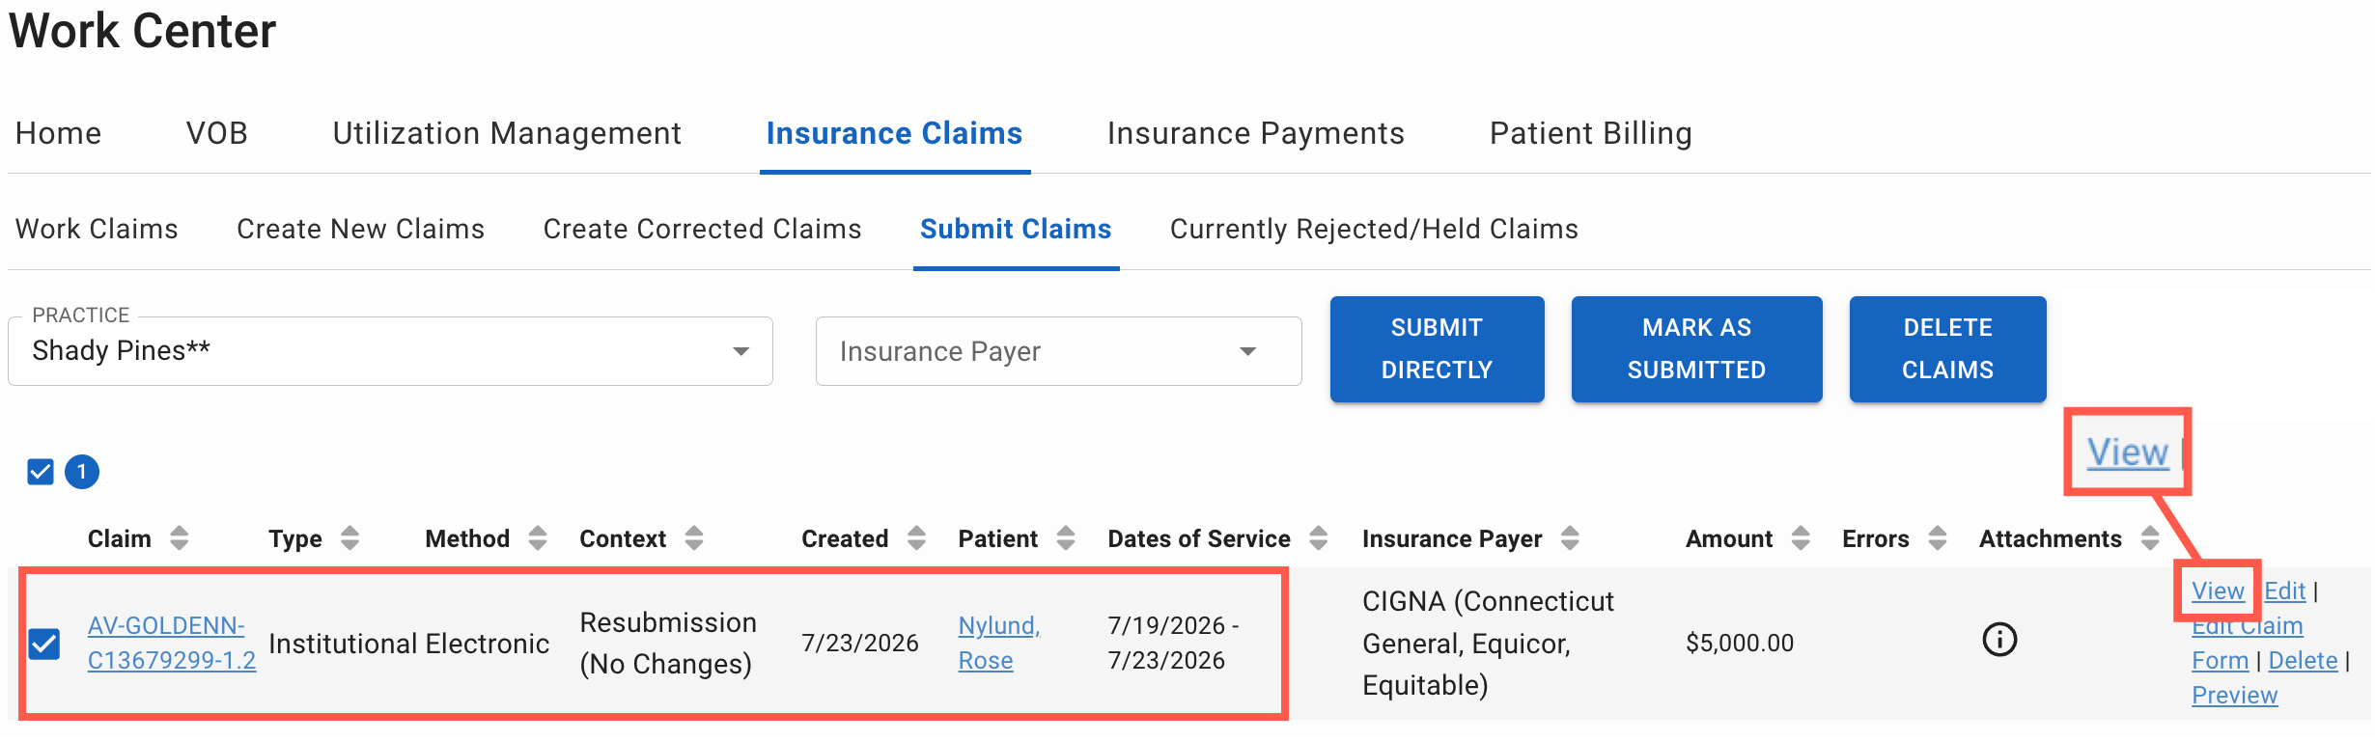Sort by the Created column arrows
2375x741 pixels.
point(916,538)
